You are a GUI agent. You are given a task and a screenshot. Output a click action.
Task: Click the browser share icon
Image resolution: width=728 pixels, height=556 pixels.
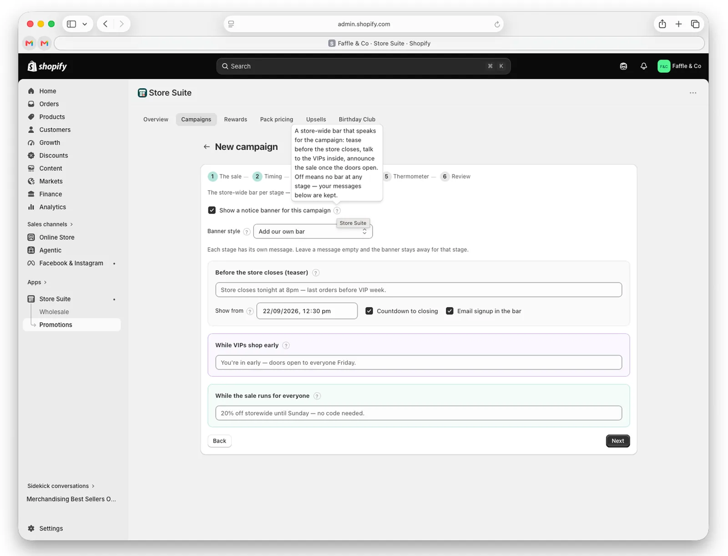point(662,24)
